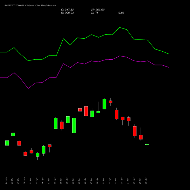Viewport: 190px width, 190px height.
Task: Select the 25 Mar date label
Action: click(x=12, y=180)
